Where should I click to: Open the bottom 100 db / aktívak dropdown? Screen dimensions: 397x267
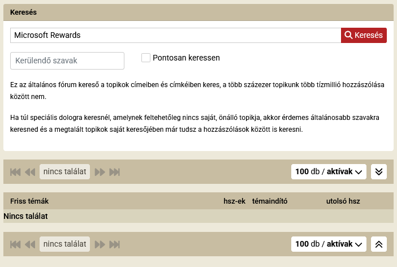coord(329,244)
